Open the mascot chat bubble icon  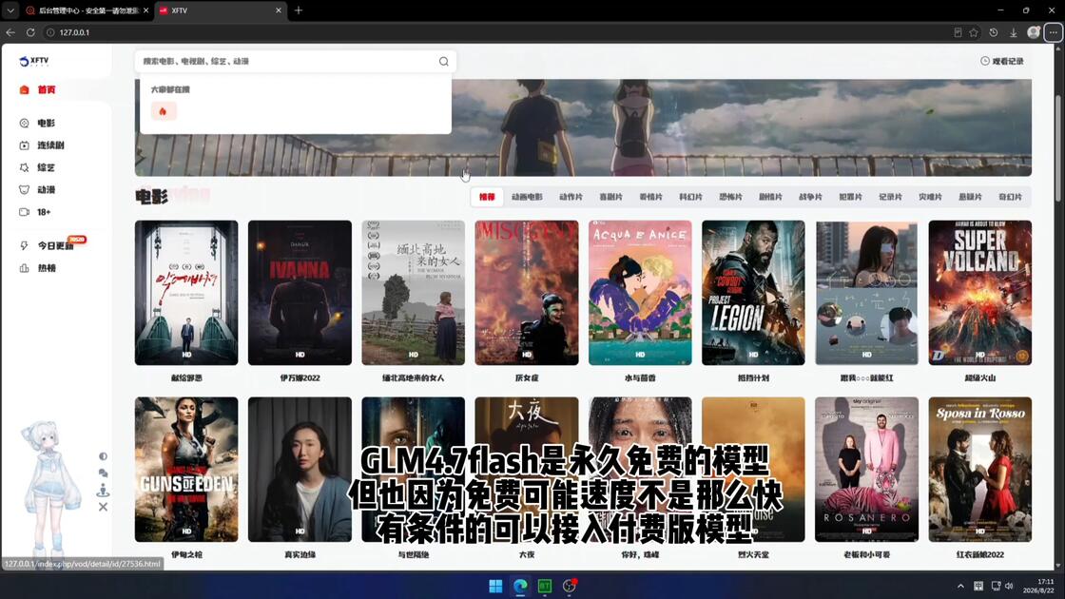coord(103,473)
